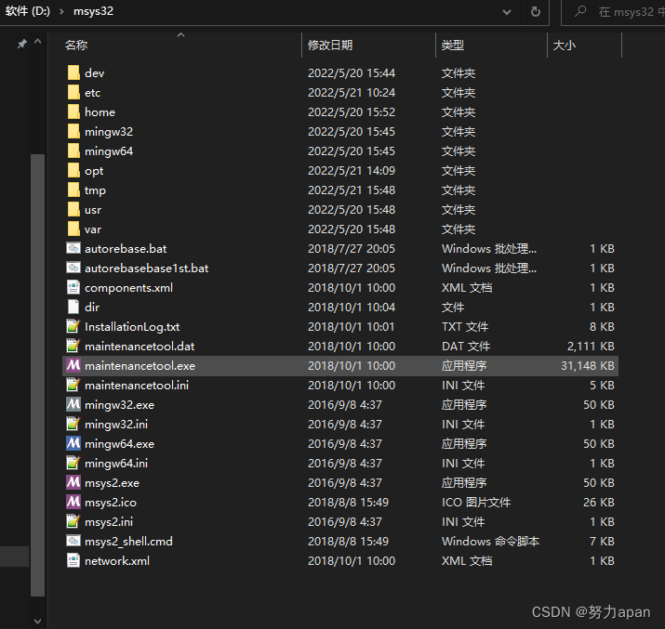Click the maintenancetool.ini file icon
Image resolution: width=665 pixels, height=629 pixels.
(73, 385)
